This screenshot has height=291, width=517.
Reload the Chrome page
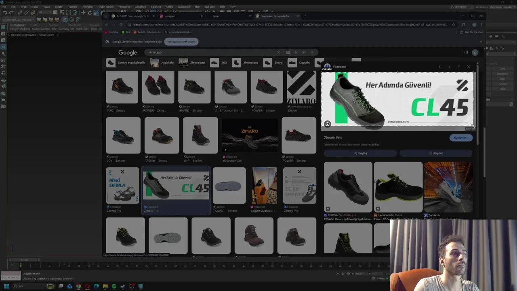[120, 25]
